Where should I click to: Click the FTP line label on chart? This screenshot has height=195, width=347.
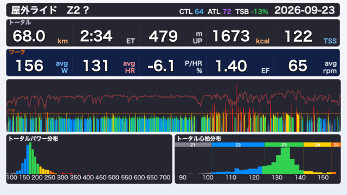pyautogui.click(x=11, y=110)
